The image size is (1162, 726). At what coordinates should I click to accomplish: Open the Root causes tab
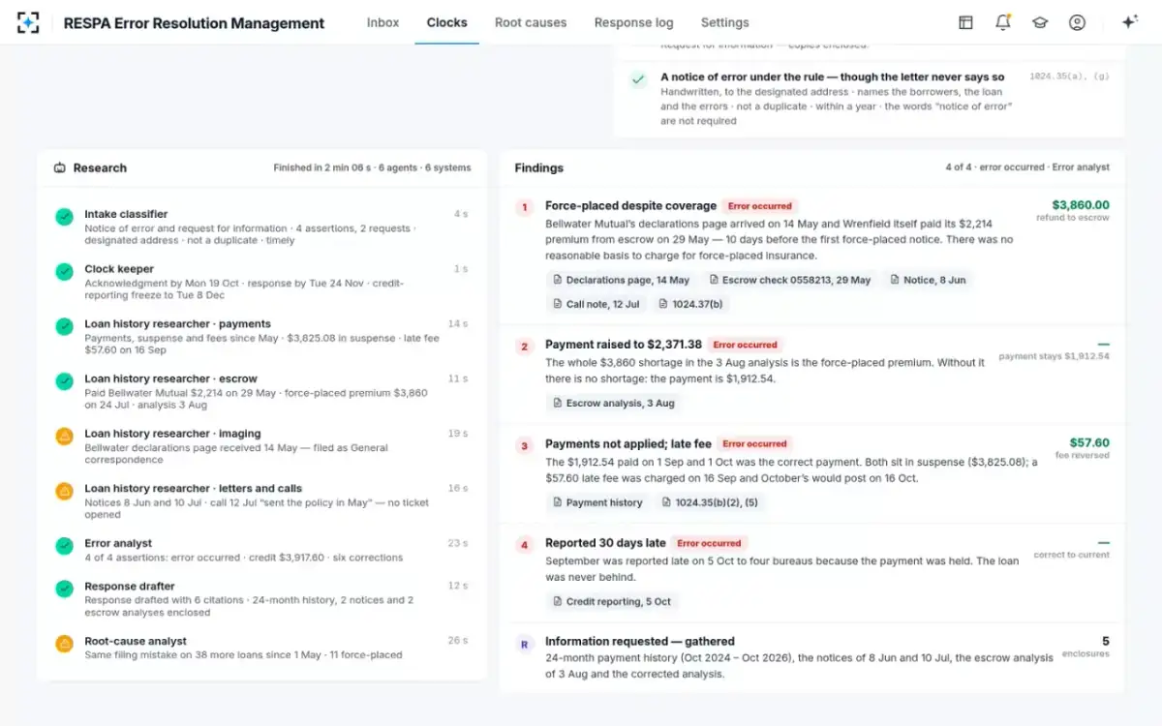tap(531, 22)
